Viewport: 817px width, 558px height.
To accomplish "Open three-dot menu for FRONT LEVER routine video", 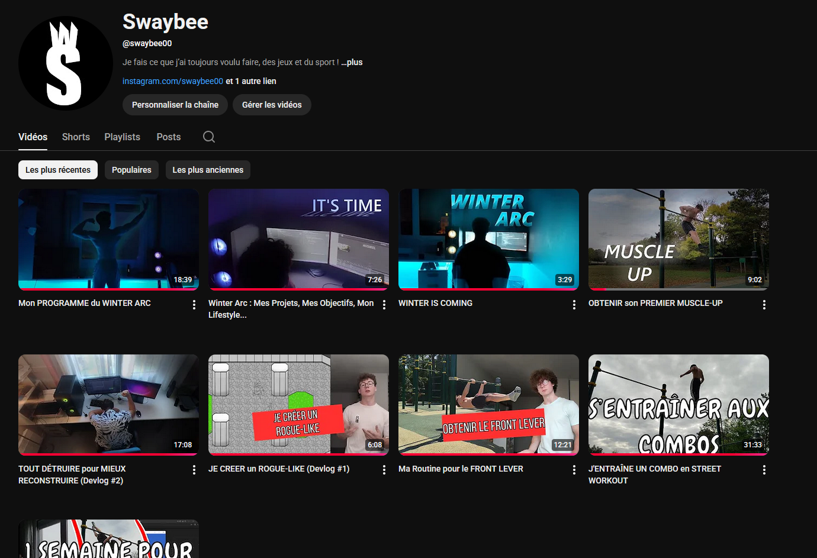I will (574, 470).
